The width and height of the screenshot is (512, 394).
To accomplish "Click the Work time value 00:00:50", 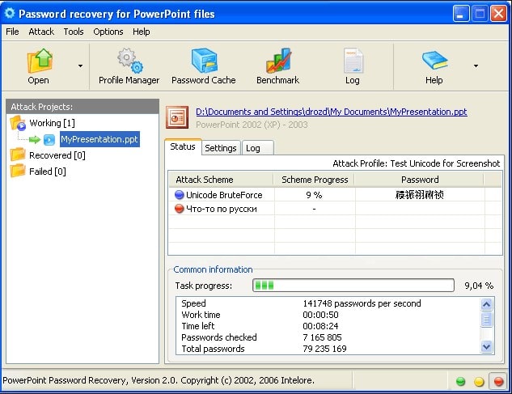I will (x=320, y=315).
